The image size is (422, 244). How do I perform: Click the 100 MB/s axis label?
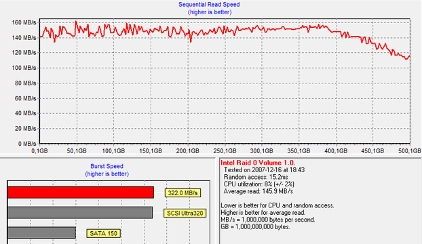point(24,68)
